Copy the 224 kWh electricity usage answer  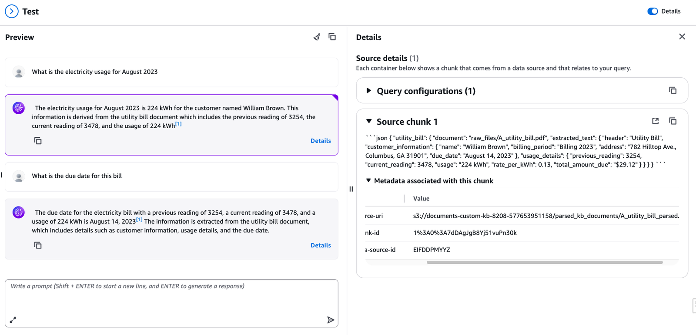[x=38, y=141]
